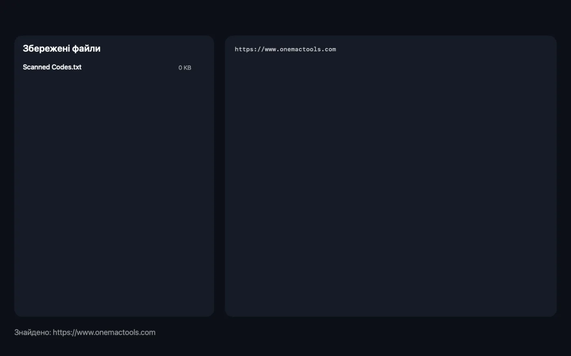Click the blank header area above the panels
The height and width of the screenshot is (356, 571).
285,17
